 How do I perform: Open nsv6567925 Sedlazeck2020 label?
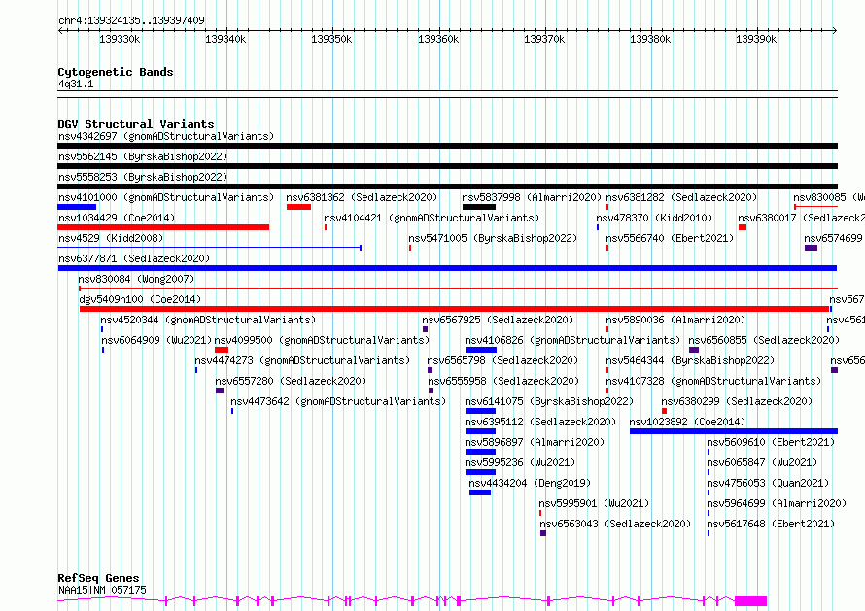(x=499, y=320)
